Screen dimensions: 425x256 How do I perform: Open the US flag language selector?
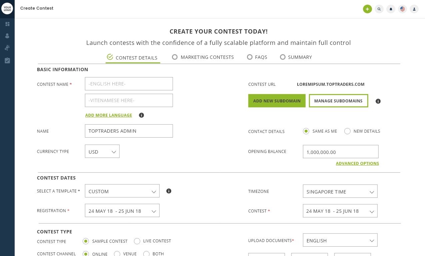click(x=402, y=9)
